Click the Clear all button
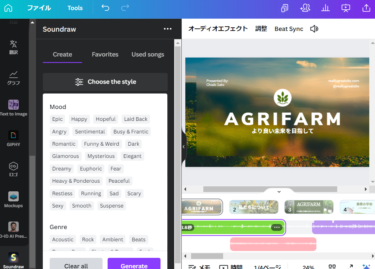The image size is (375, 269). pyautogui.click(x=76, y=264)
